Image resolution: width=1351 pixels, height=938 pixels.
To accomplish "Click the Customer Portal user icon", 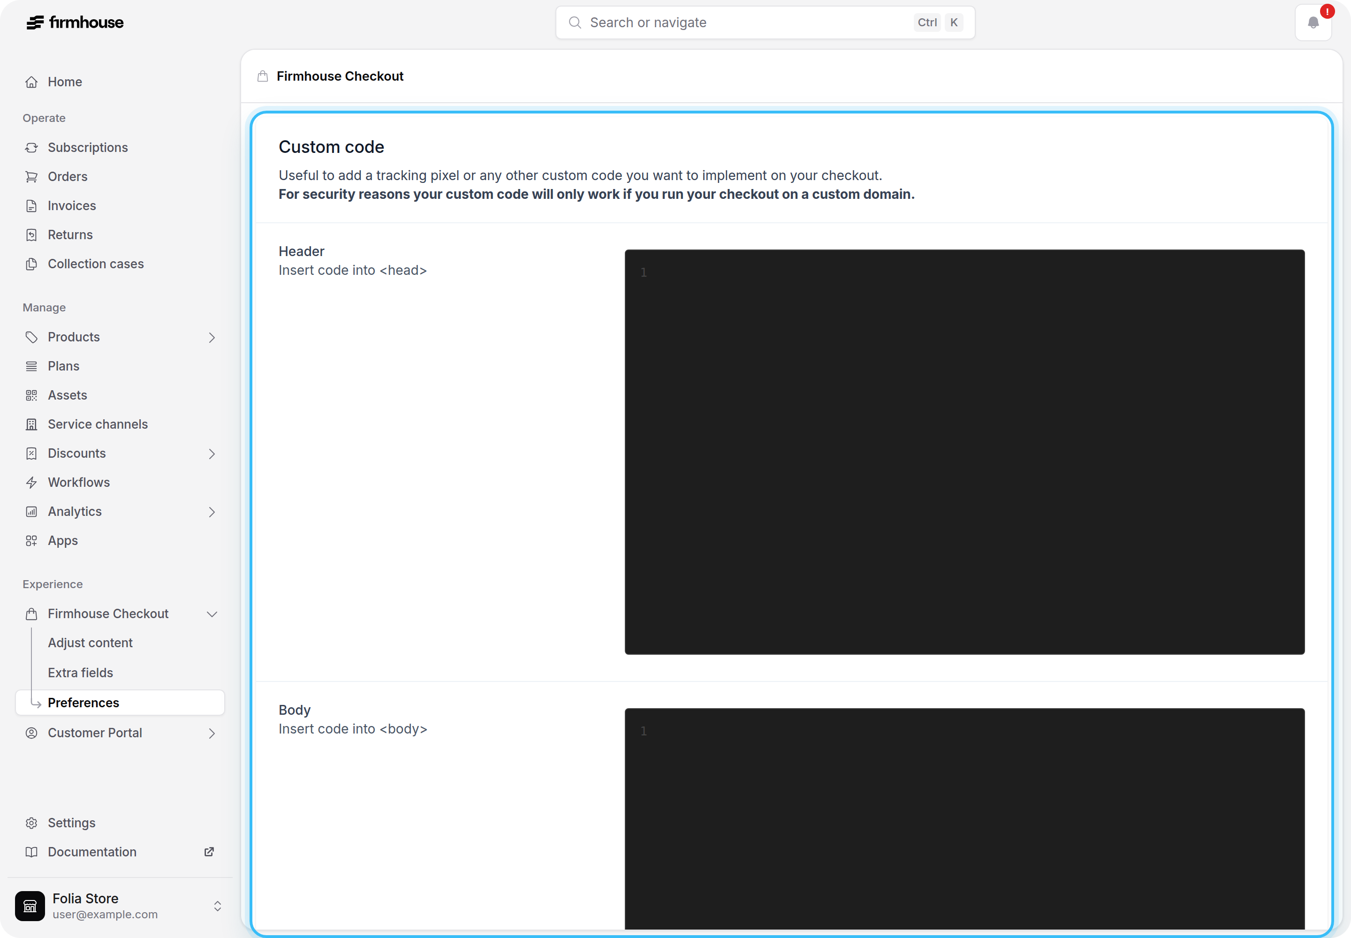I will tap(32, 733).
